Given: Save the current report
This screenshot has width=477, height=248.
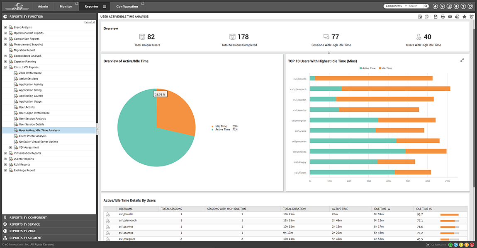Looking at the screenshot, I should [436, 17].
